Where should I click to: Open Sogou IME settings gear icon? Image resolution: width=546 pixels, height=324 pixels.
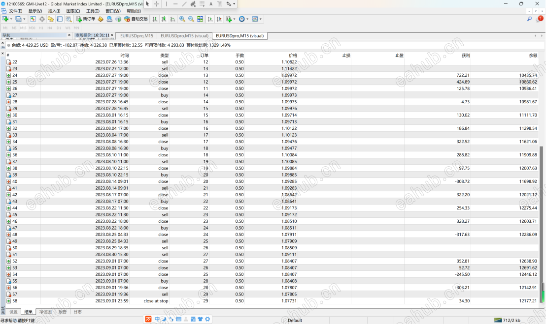point(207,319)
